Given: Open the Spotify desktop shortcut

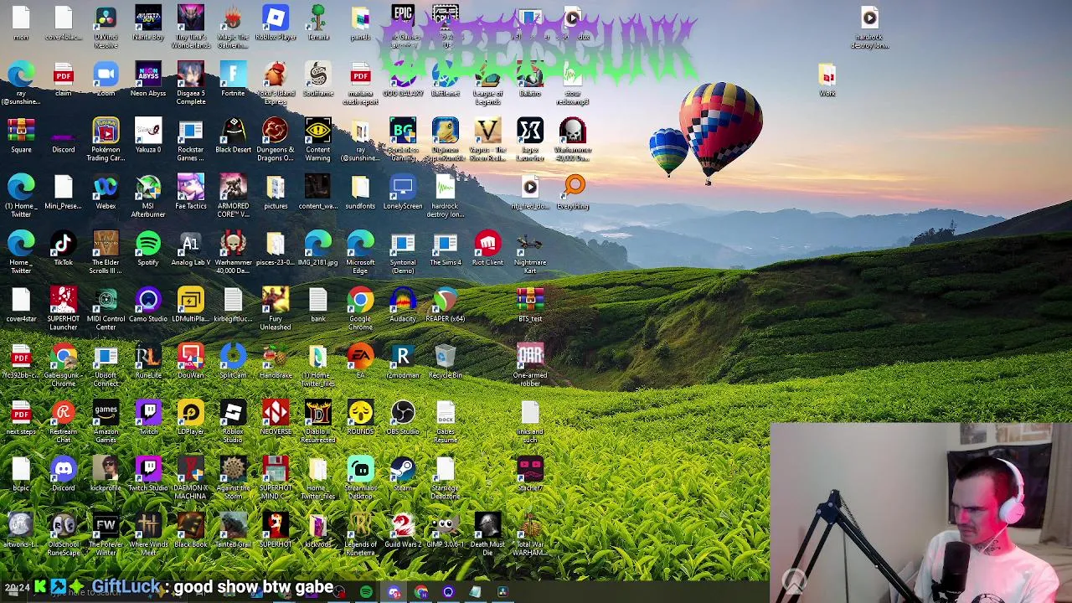Looking at the screenshot, I should (x=148, y=249).
